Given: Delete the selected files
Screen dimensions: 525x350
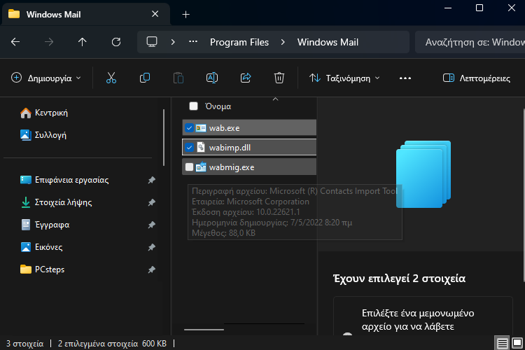Looking at the screenshot, I should click(x=279, y=78).
